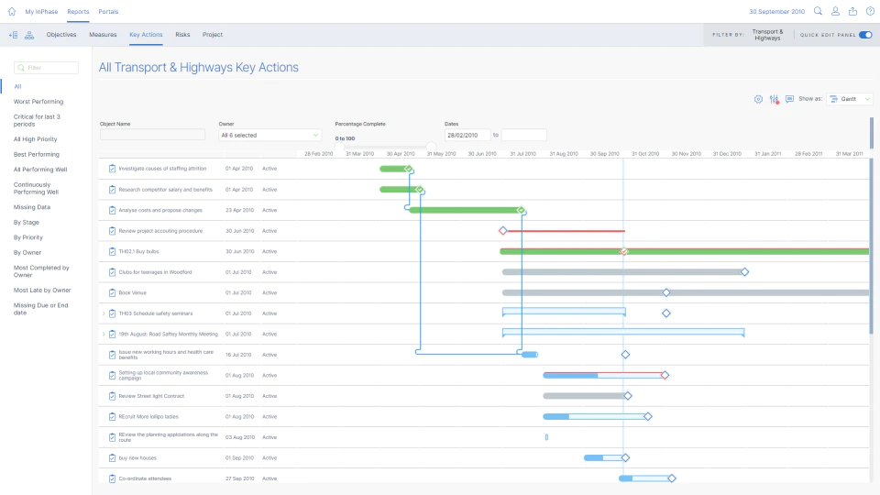This screenshot has height=495, width=880.
Task: Open the help question mark icon
Action: [870, 11]
